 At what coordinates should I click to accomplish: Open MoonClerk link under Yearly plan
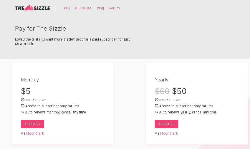click(x=169, y=133)
